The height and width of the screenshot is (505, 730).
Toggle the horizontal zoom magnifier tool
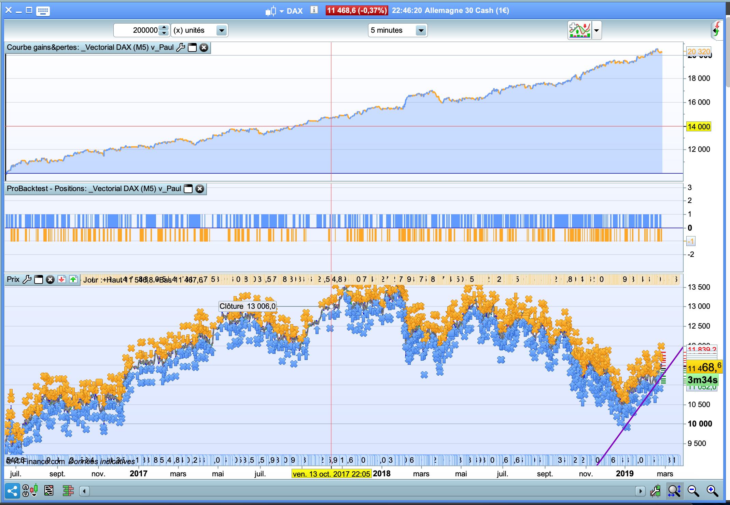tap(674, 491)
